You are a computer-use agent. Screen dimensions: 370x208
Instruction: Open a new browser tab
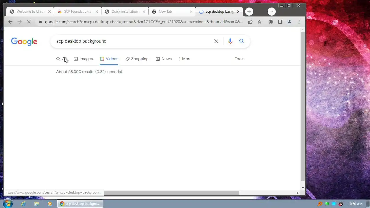[249, 12]
